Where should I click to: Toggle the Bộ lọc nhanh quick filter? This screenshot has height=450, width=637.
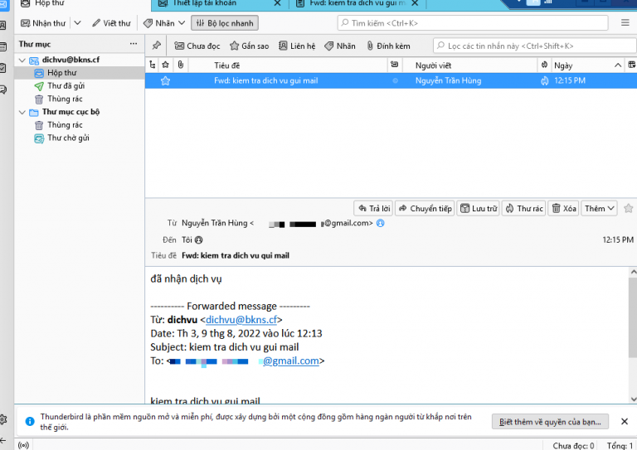(x=224, y=23)
